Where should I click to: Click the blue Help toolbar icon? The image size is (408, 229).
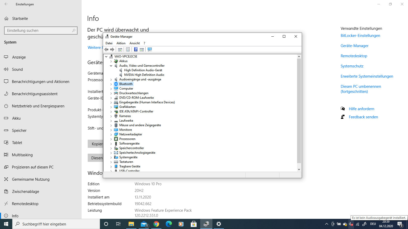[x=136, y=50]
